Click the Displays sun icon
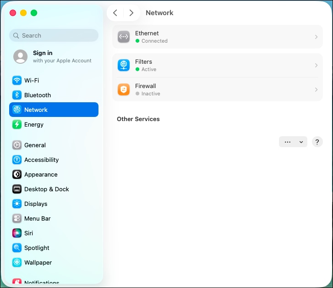Screen dimensions: 333x288 click(17, 204)
